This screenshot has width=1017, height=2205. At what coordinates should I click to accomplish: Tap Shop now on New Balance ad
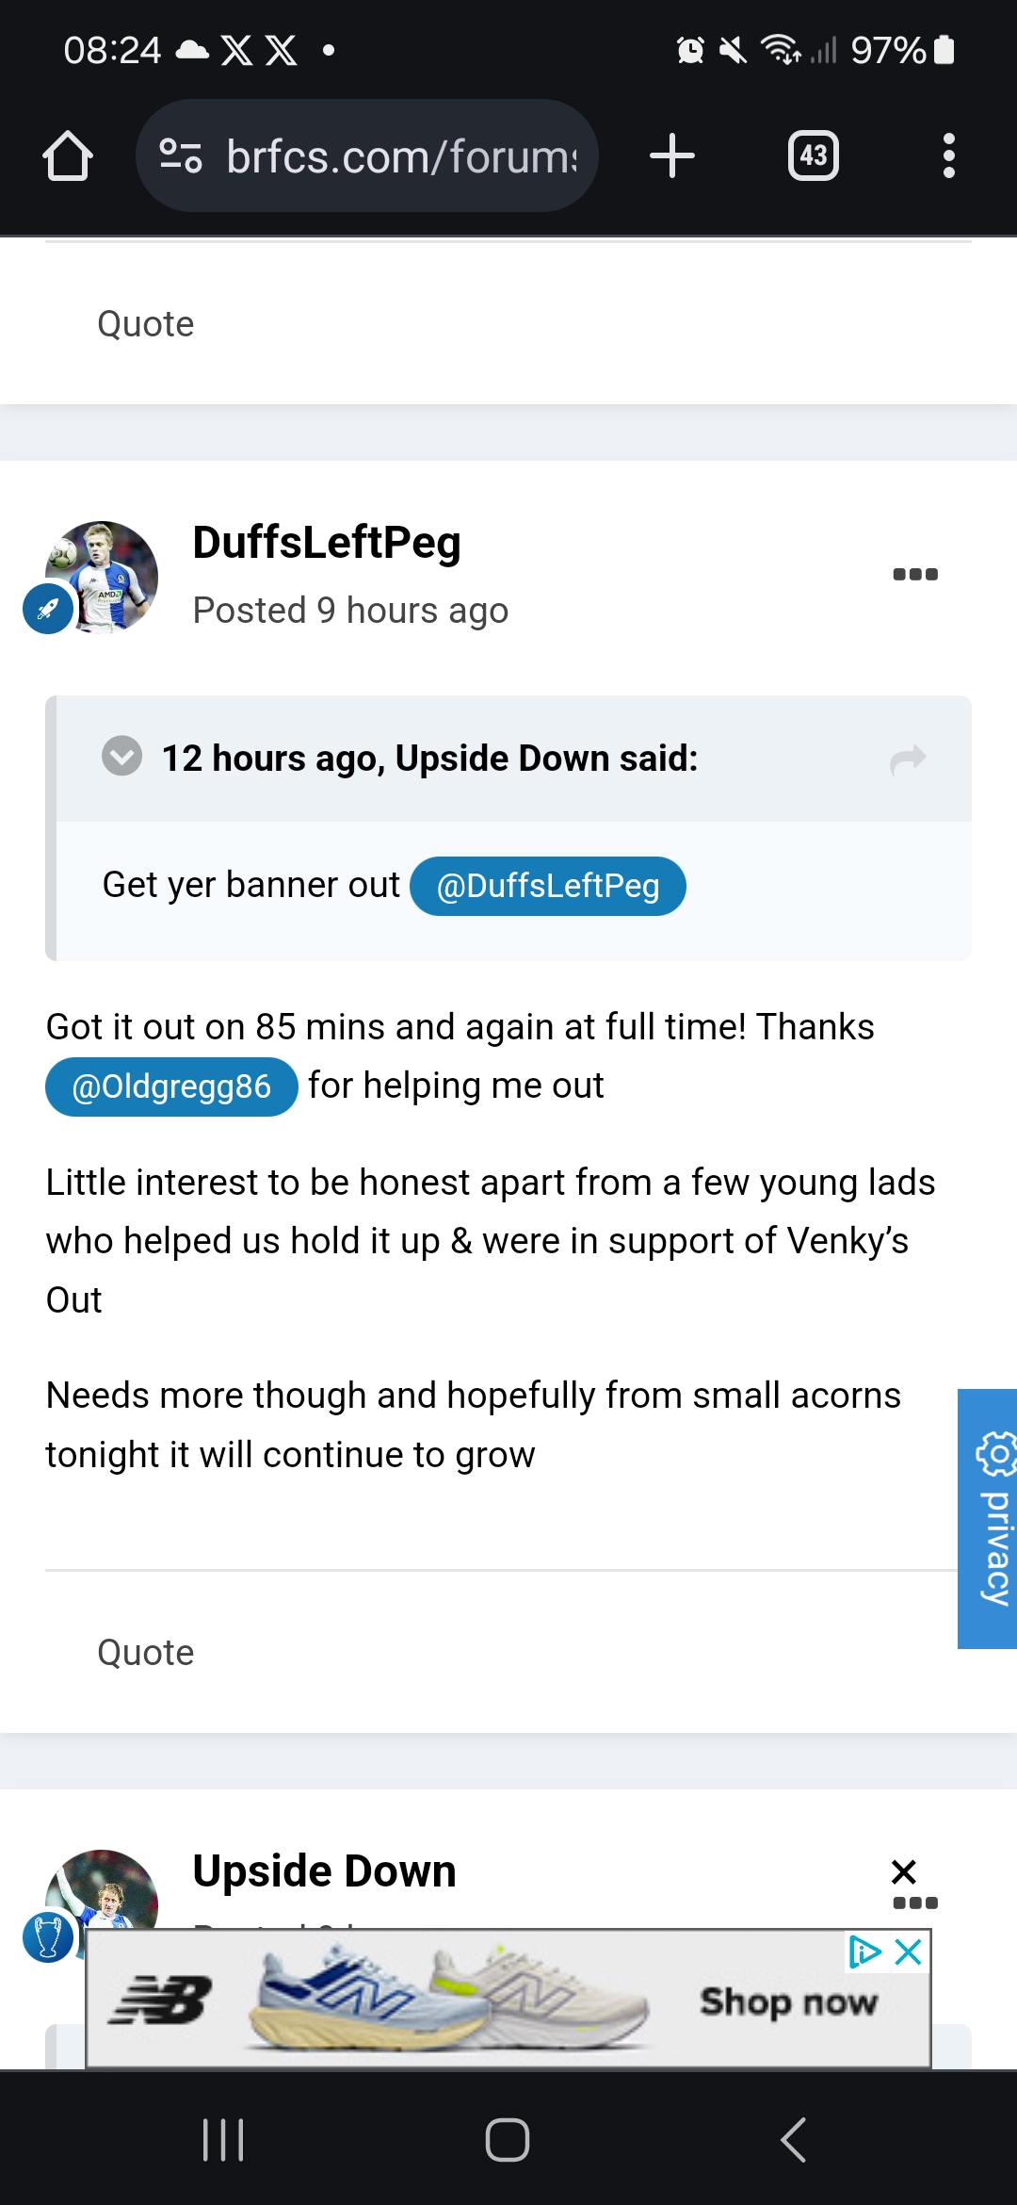(x=788, y=2001)
